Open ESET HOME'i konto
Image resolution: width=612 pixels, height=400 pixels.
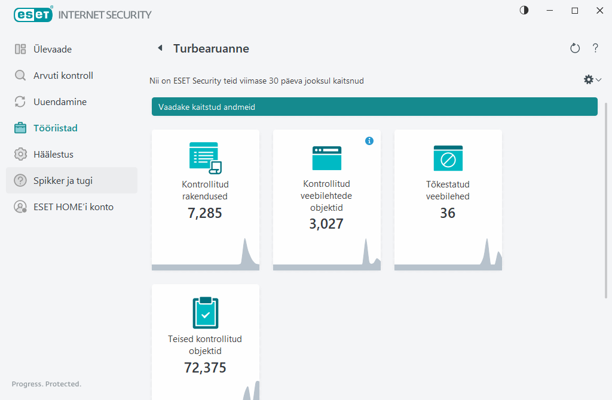pyautogui.click(x=73, y=207)
